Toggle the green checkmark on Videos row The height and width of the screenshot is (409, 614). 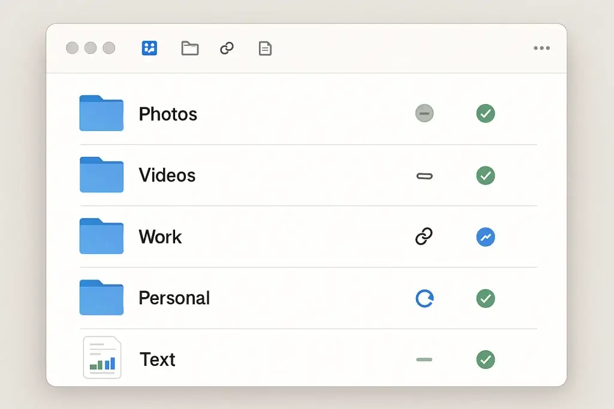click(486, 175)
